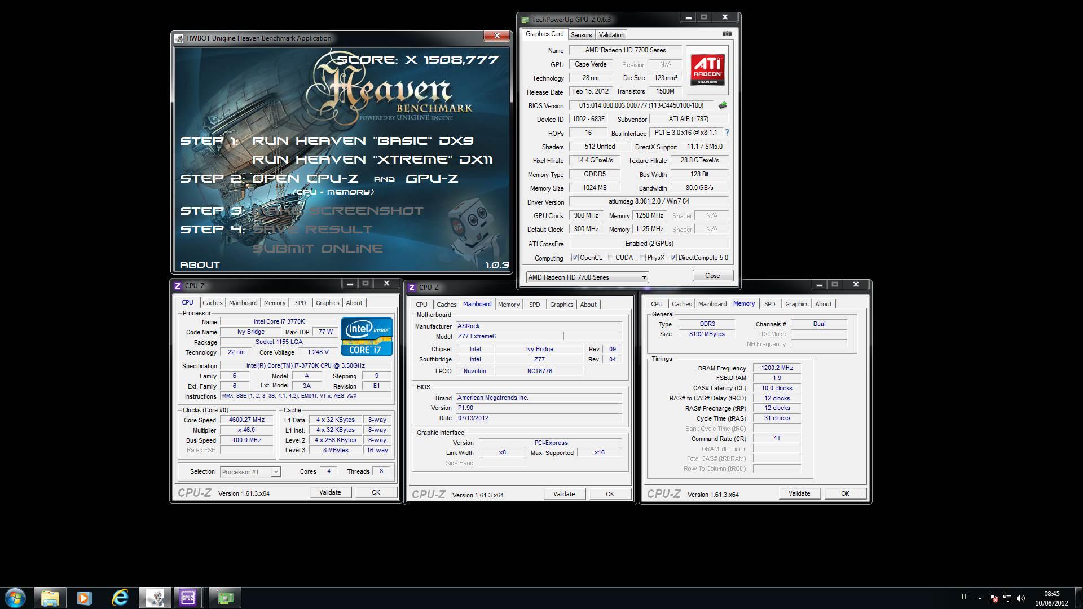Click the volume speaker tray icon
Viewport: 1083px width, 609px height.
click(x=1021, y=598)
